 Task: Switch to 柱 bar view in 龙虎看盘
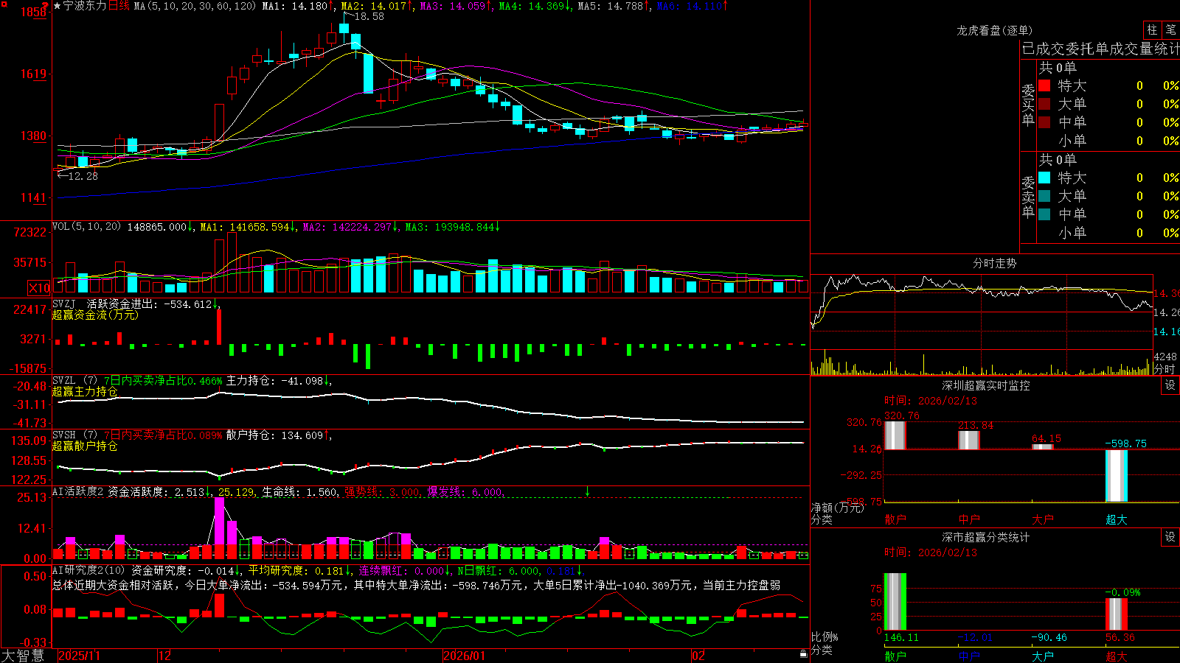coord(1152,29)
